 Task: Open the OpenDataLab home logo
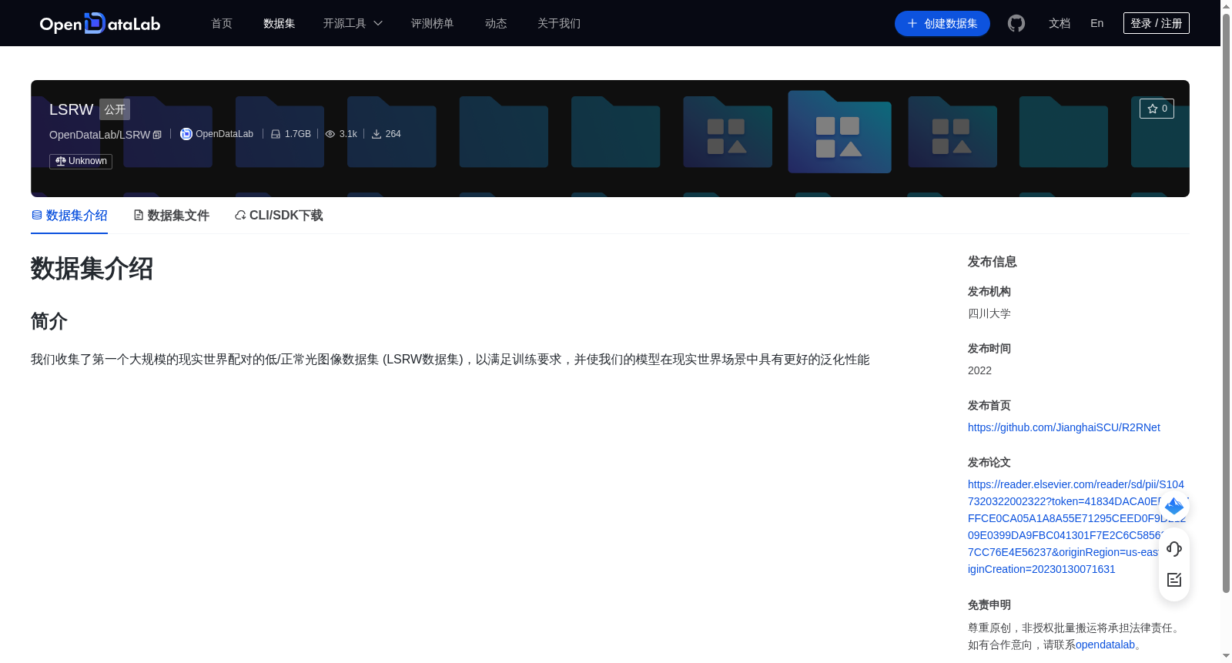pos(100,23)
